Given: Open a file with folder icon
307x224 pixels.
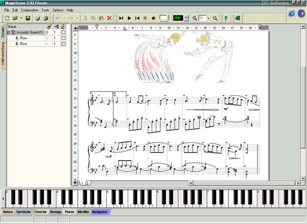Looking at the screenshot, I should 15,18.
